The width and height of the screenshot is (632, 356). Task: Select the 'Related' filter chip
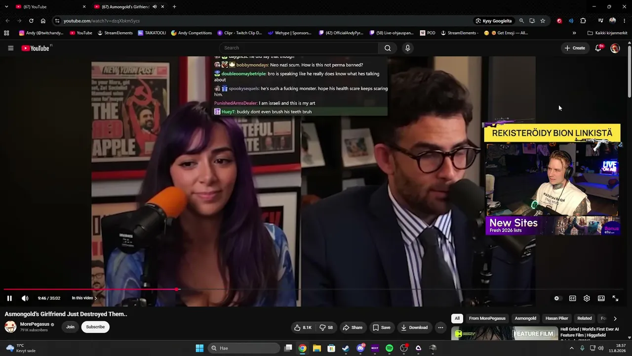(x=585, y=318)
